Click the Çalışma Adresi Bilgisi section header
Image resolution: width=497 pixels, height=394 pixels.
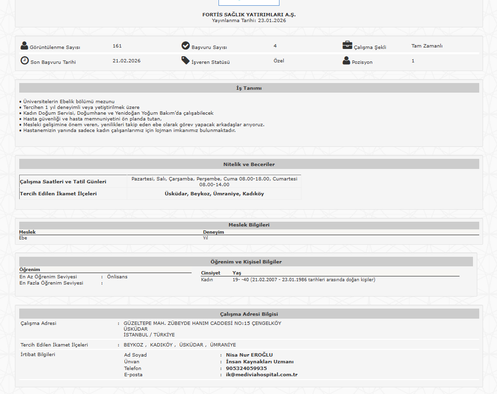coord(249,313)
